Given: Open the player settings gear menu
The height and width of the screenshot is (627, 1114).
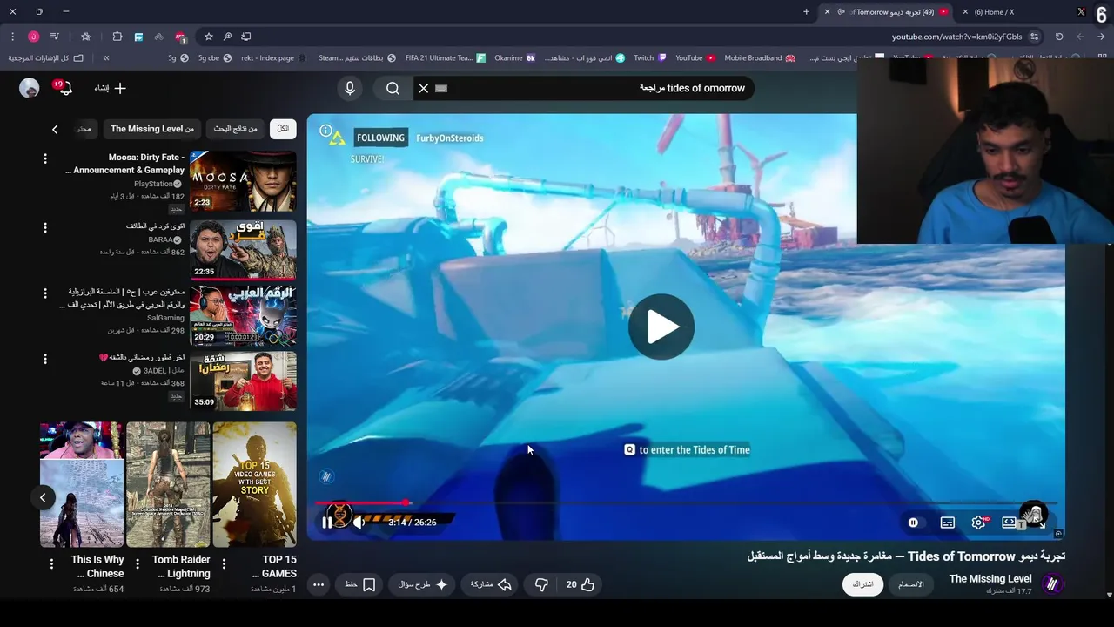Looking at the screenshot, I should [979, 522].
